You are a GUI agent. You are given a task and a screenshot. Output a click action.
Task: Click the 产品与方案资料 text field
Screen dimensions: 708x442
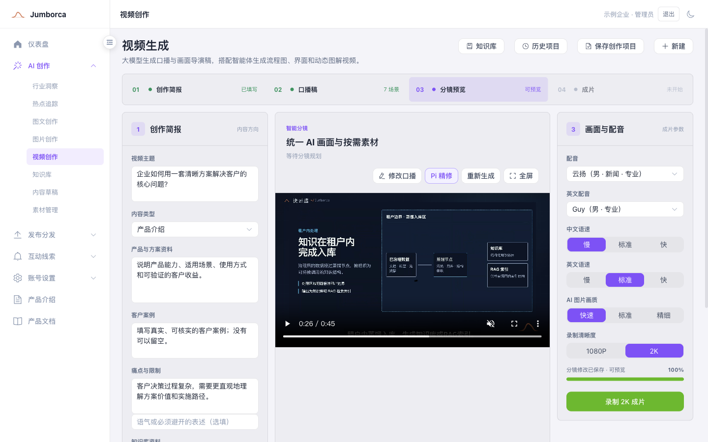(x=195, y=280)
